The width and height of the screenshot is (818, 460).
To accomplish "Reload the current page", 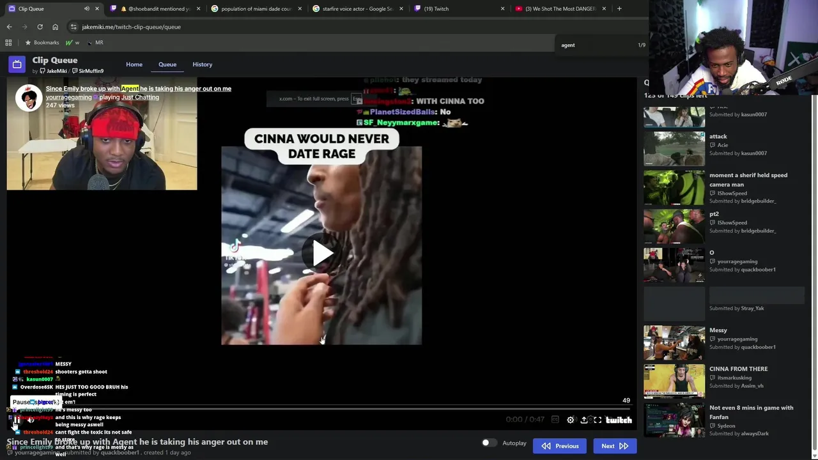I will [40, 27].
